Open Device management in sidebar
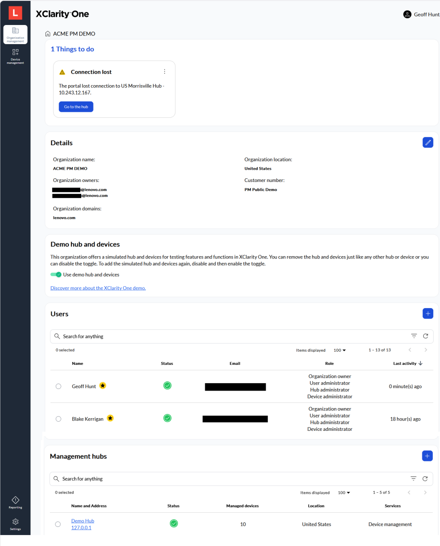Image resolution: width=440 pixels, height=546 pixels. click(15, 56)
